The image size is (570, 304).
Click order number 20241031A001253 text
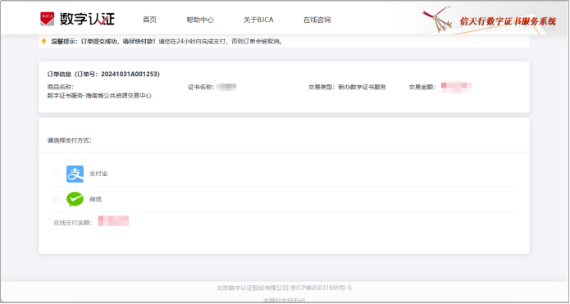tap(130, 74)
